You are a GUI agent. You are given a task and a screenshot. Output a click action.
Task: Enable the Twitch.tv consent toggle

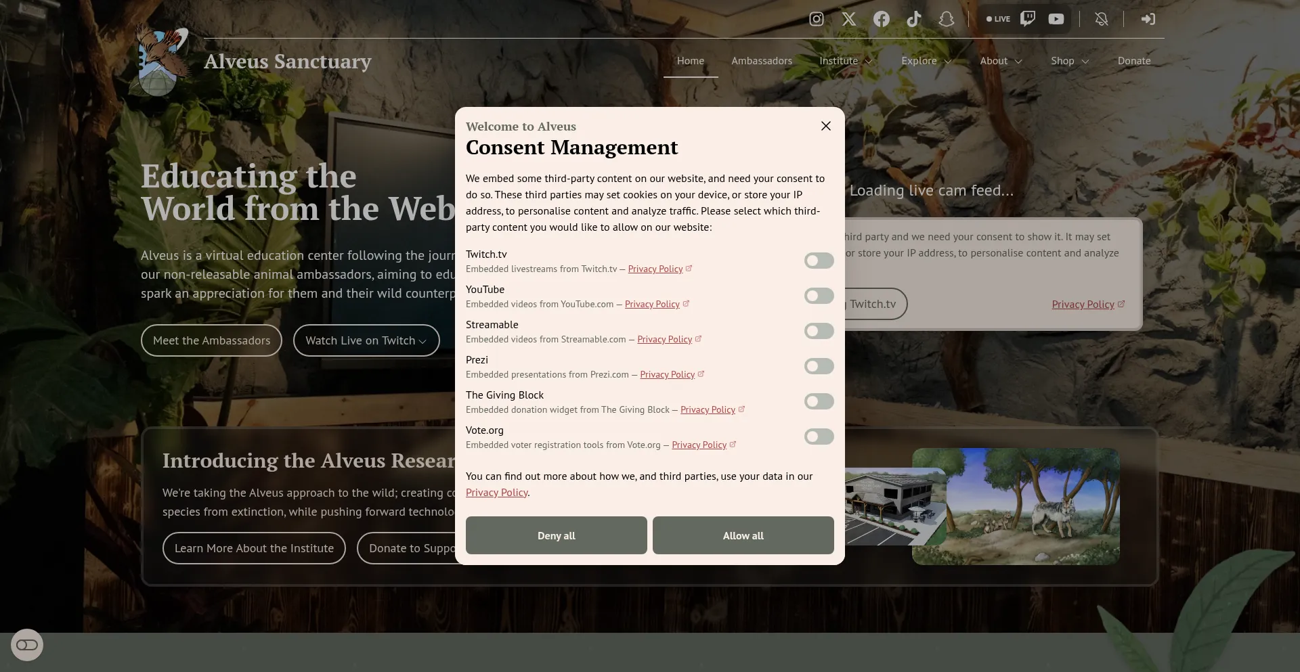pos(819,261)
